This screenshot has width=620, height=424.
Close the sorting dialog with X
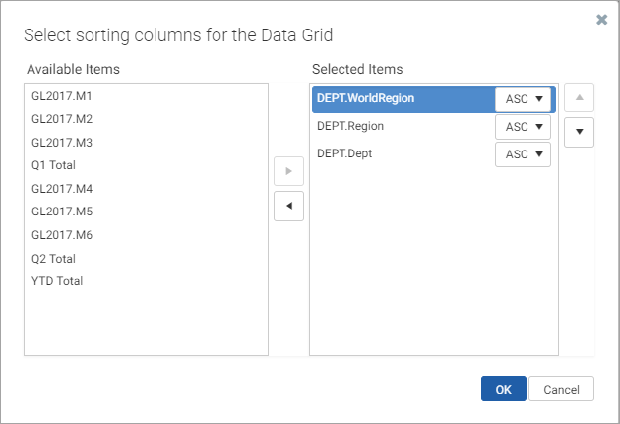click(x=602, y=19)
